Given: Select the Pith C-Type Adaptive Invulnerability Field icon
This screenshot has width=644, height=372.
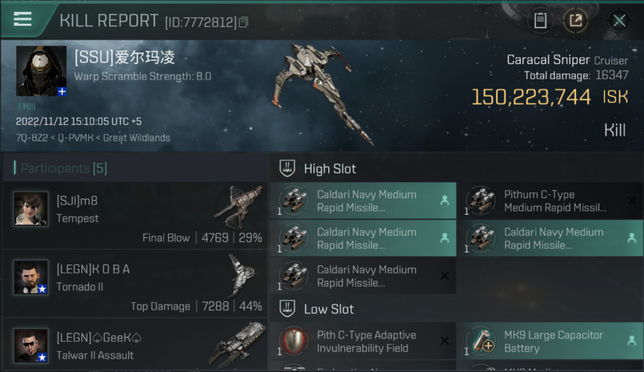Looking at the screenshot, I should pyautogui.click(x=294, y=341).
